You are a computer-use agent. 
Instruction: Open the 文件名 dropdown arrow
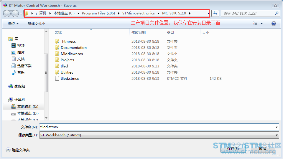click(277, 127)
